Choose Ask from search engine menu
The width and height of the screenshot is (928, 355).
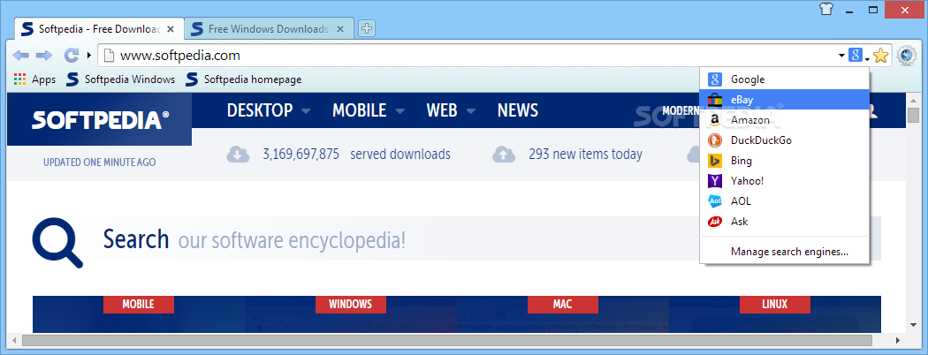784,222
